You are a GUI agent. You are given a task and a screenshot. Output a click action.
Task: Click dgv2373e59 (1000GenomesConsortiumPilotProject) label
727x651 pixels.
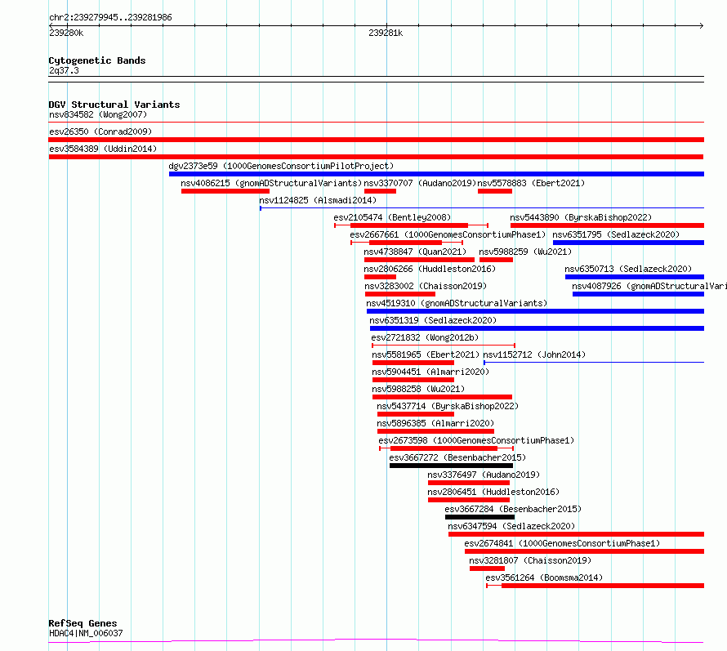click(x=281, y=166)
